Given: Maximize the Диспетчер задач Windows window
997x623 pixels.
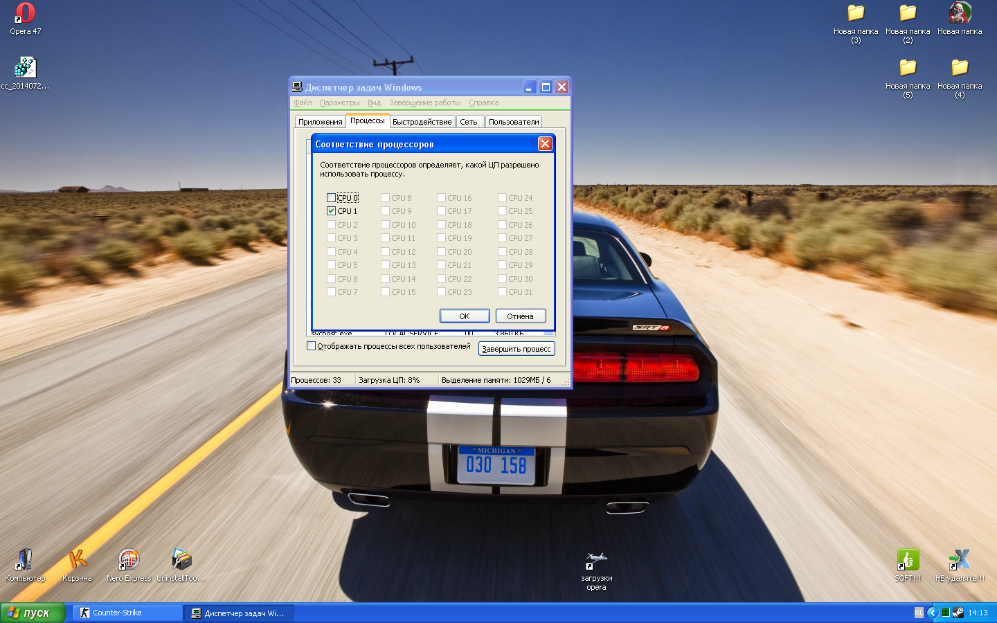Looking at the screenshot, I should tap(546, 87).
